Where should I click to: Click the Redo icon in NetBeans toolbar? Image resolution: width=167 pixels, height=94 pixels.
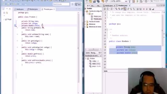(x=107, y=1)
